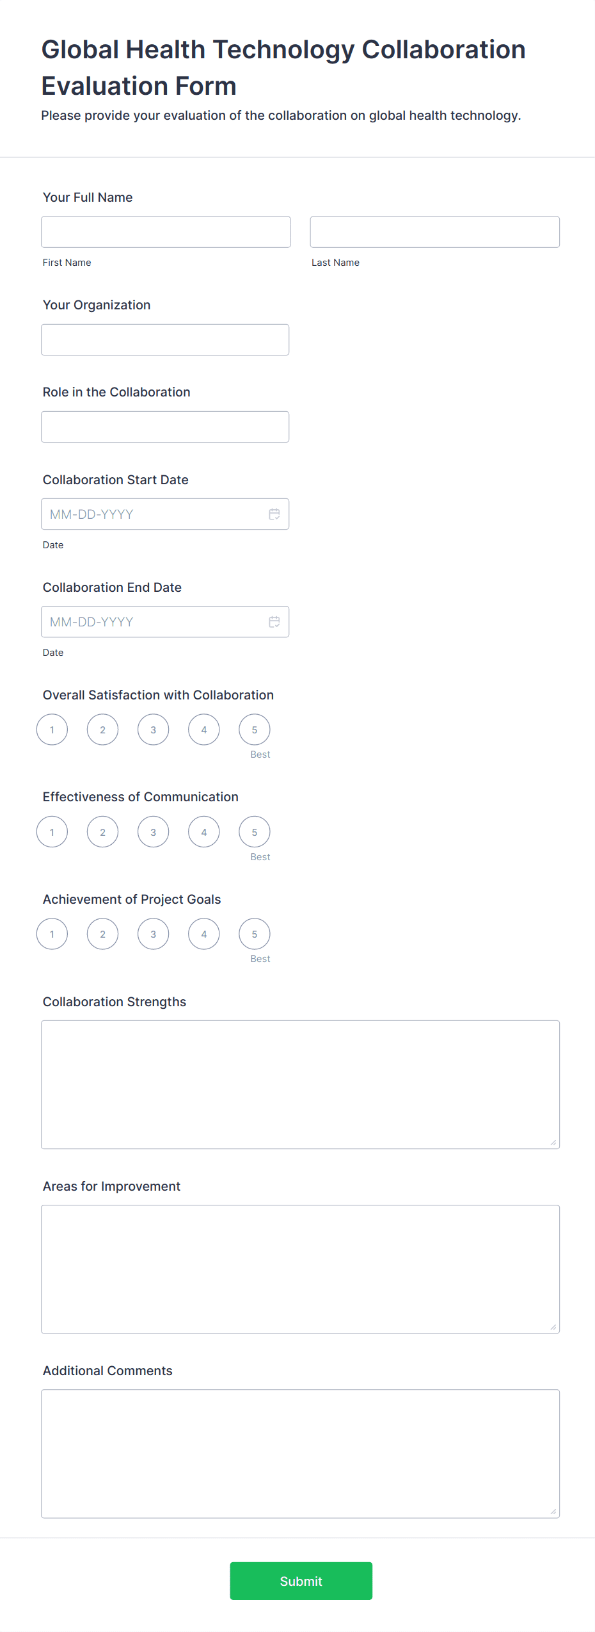Click the Collaboration Start Date input
The image size is (595, 1632).
154,514
